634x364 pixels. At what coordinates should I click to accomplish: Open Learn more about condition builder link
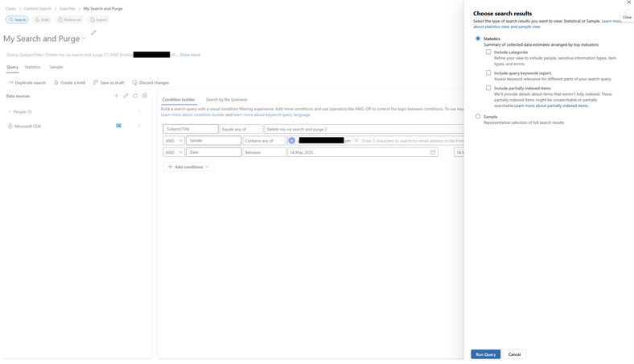(192, 114)
